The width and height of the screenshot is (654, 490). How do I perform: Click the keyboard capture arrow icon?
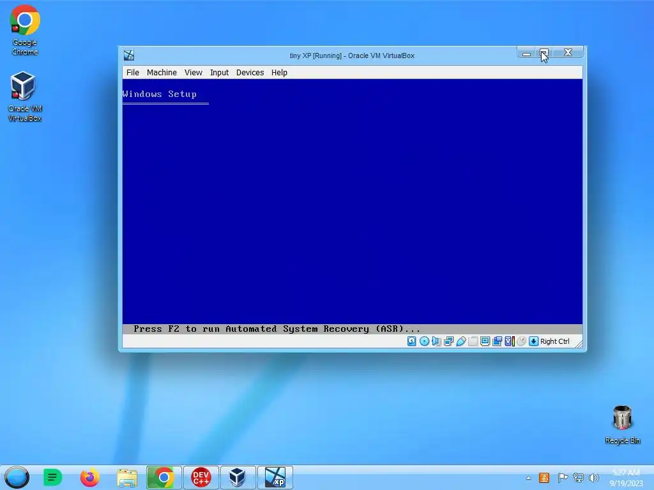533,341
